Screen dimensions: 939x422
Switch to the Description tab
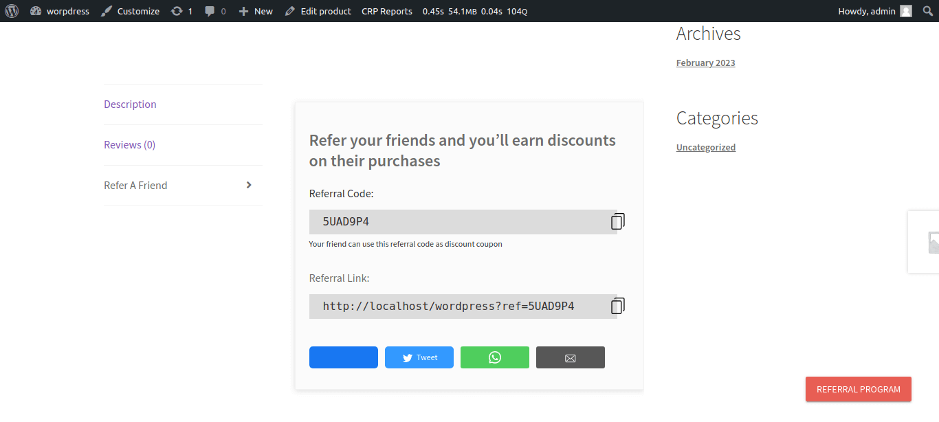point(130,104)
